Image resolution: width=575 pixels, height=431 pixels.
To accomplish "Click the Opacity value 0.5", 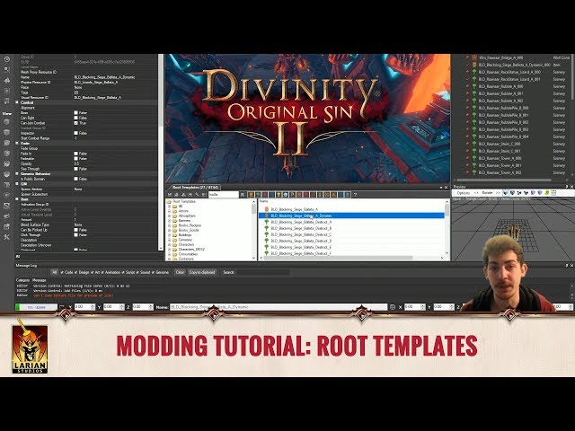I will click(76, 163).
